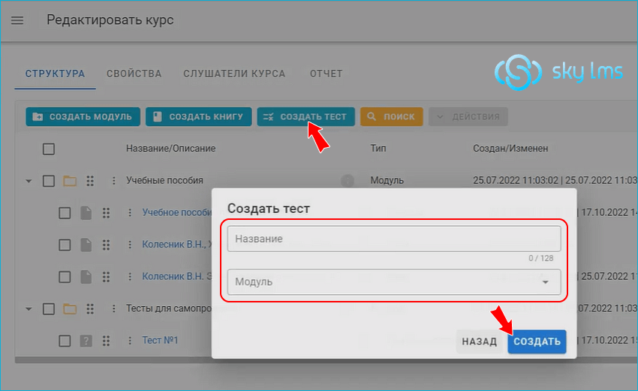This screenshot has width=638, height=391.
Task: Click info icon on Учебные пособия row
Action: 347,181
